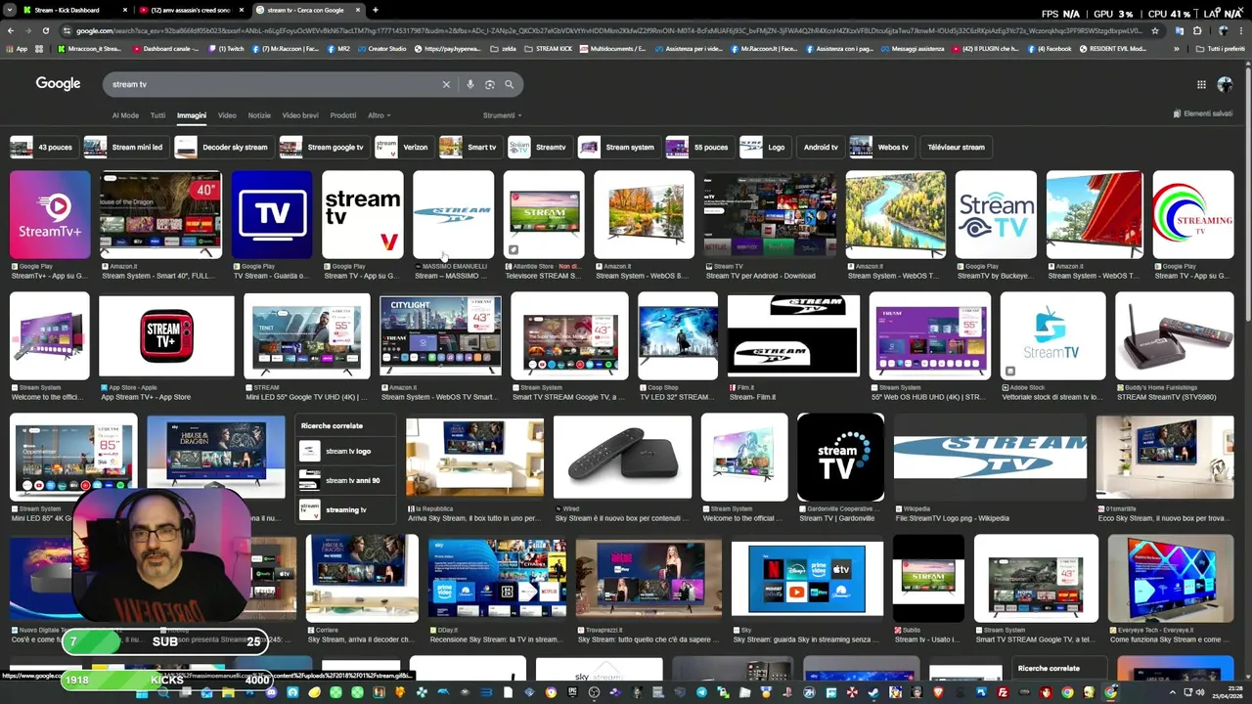Open the blue 'TV' Google Play image result
This screenshot has height=704, width=1252.
click(272, 215)
